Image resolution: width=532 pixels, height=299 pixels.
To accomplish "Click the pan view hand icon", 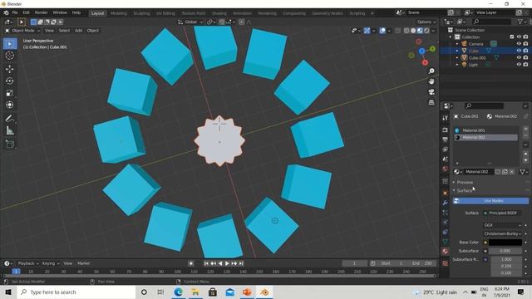I will 431,81.
